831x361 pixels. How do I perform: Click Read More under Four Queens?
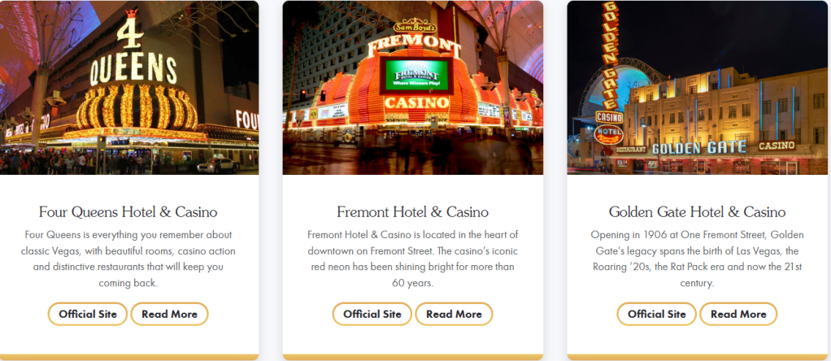point(170,314)
